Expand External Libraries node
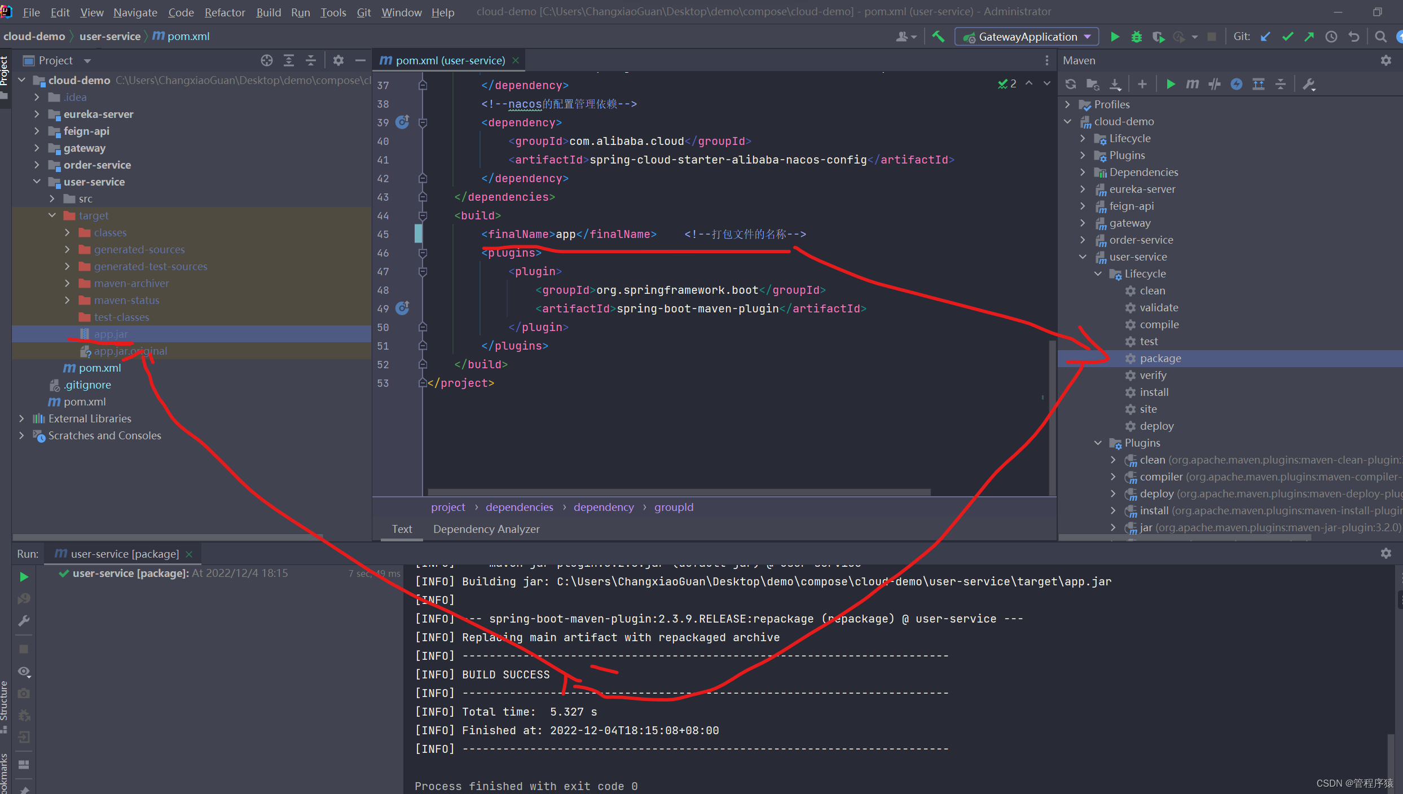Viewport: 1403px width, 794px height. 21,418
